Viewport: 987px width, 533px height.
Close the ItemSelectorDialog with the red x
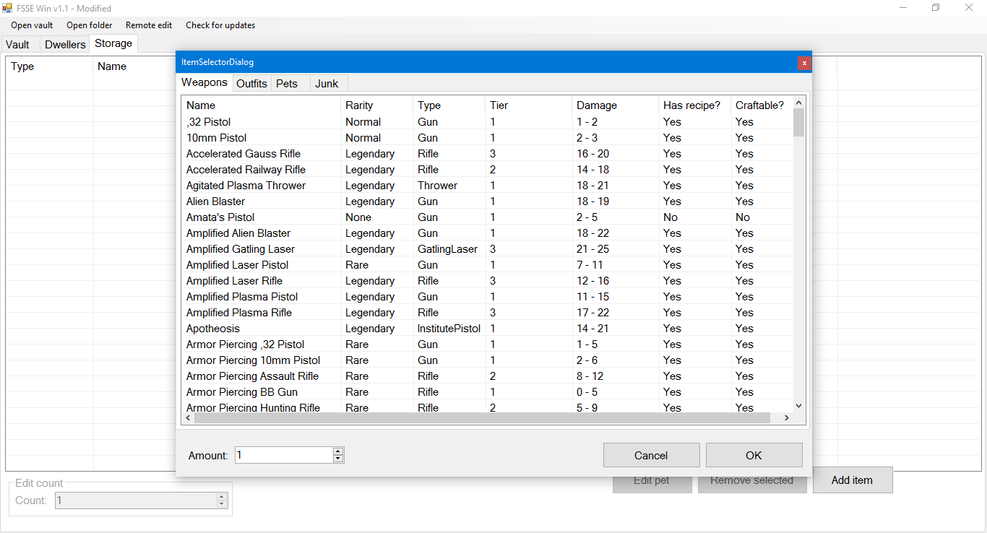(804, 63)
